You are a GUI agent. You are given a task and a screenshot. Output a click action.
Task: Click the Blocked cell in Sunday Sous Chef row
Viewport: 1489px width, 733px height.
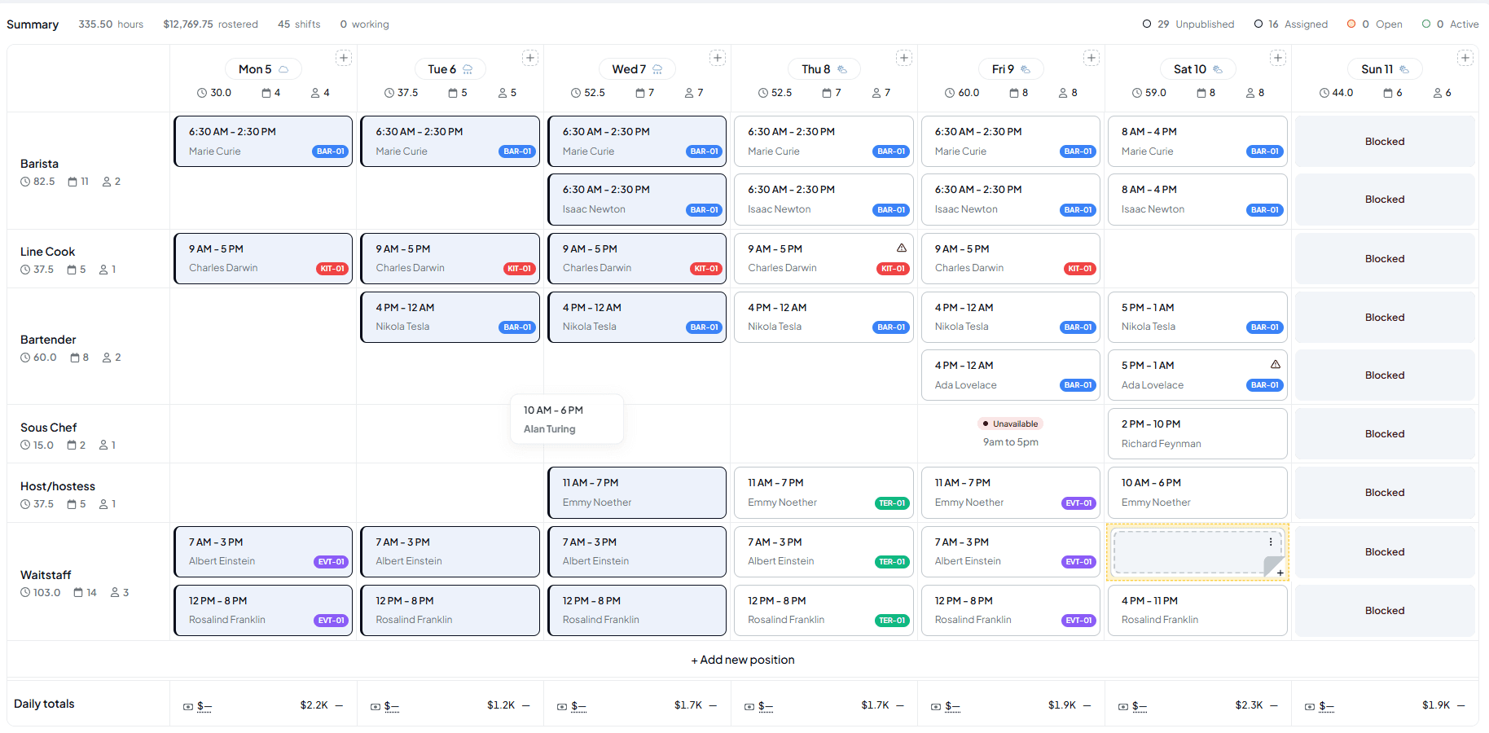(x=1385, y=434)
